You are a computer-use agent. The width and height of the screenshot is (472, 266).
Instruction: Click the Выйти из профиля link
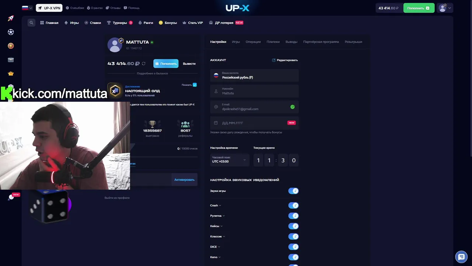pyautogui.click(x=117, y=198)
